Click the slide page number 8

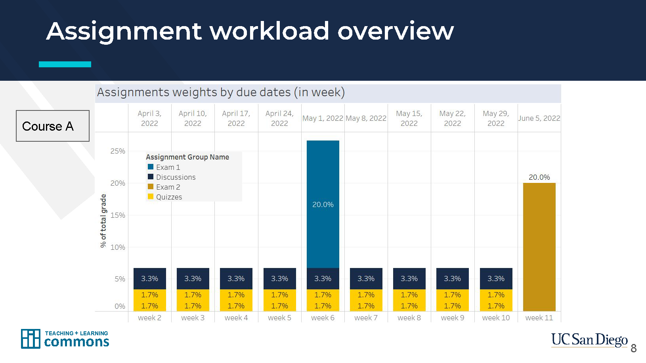coord(633,348)
